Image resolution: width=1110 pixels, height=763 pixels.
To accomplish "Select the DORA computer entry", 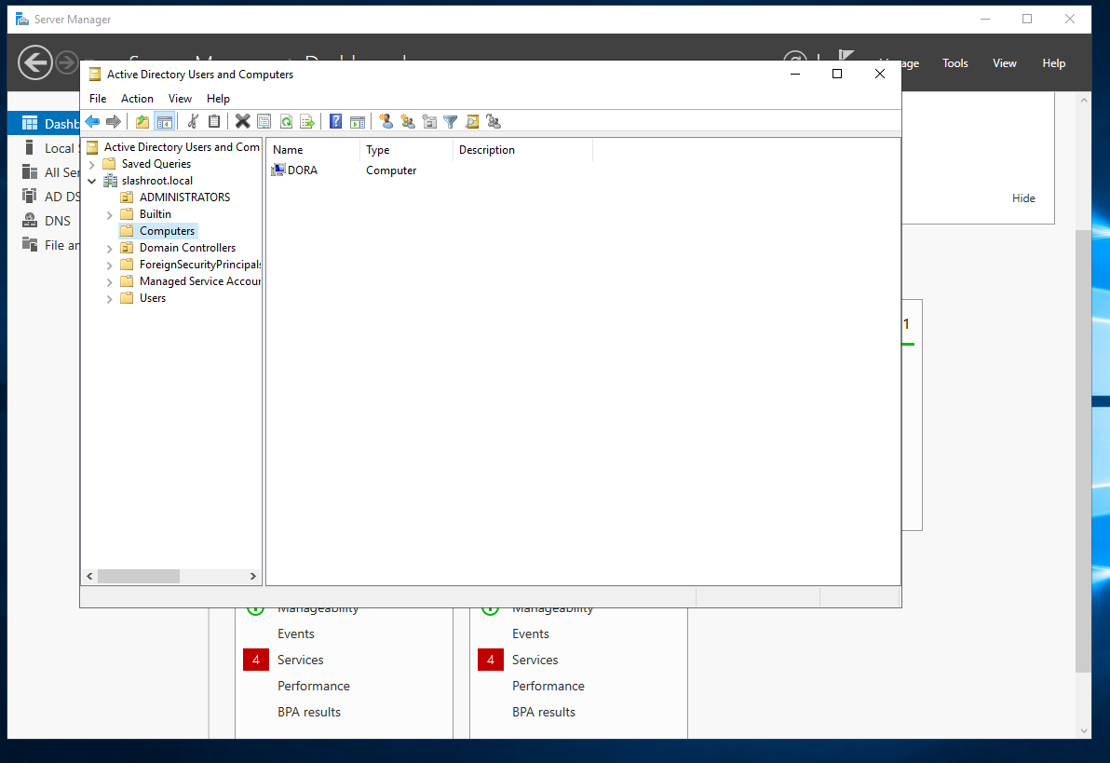I will coord(302,170).
